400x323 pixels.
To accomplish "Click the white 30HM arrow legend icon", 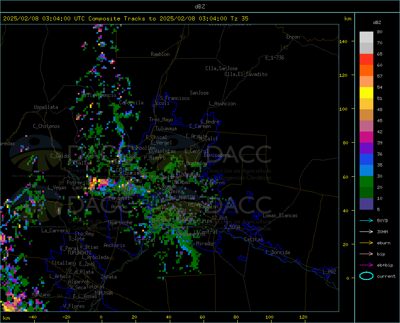I will [366, 232].
